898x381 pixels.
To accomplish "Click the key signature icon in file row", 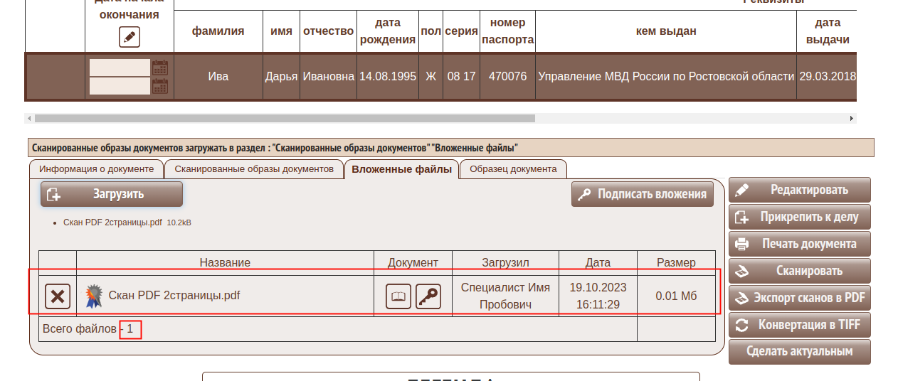I will pos(428,296).
